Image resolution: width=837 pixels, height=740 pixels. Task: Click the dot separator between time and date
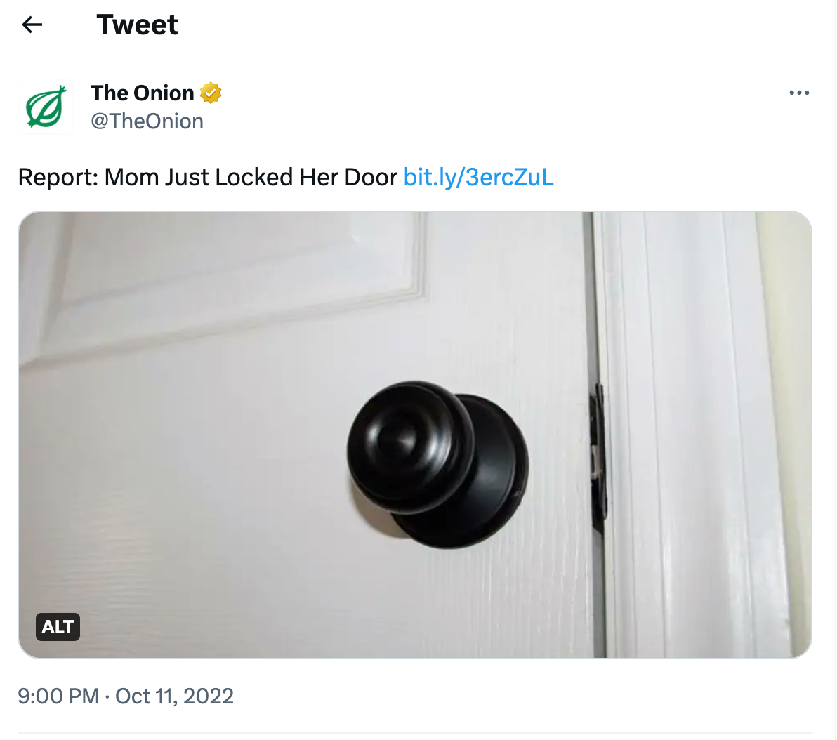click(107, 696)
